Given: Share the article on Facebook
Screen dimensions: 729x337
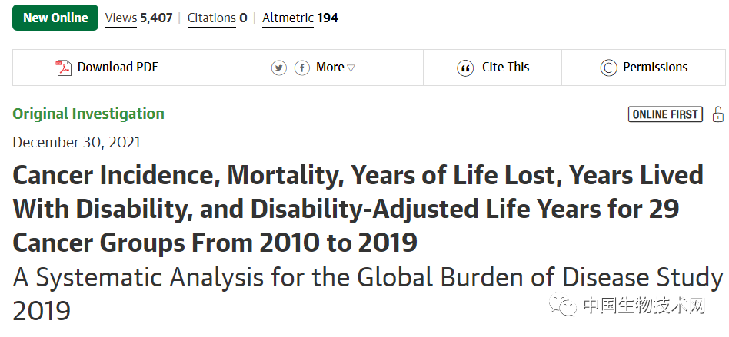Looking at the screenshot, I should pyautogui.click(x=302, y=68).
